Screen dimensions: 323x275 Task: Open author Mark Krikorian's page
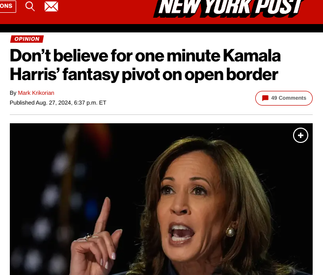point(36,93)
